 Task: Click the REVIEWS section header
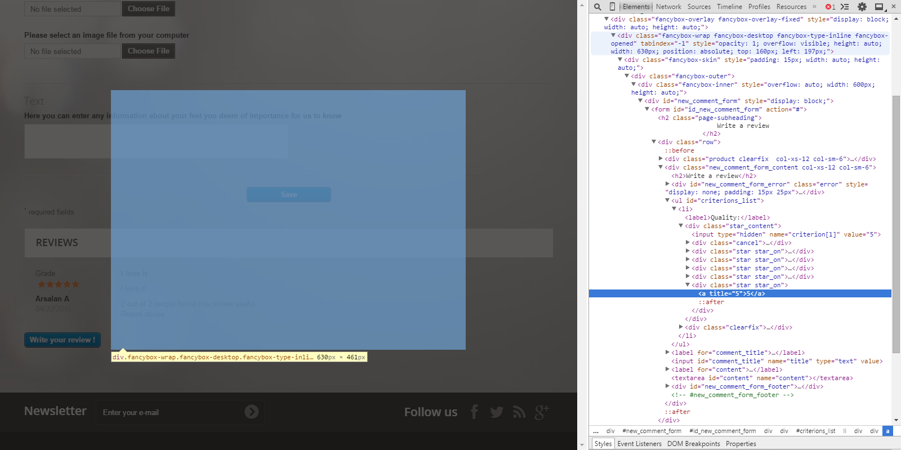288,243
